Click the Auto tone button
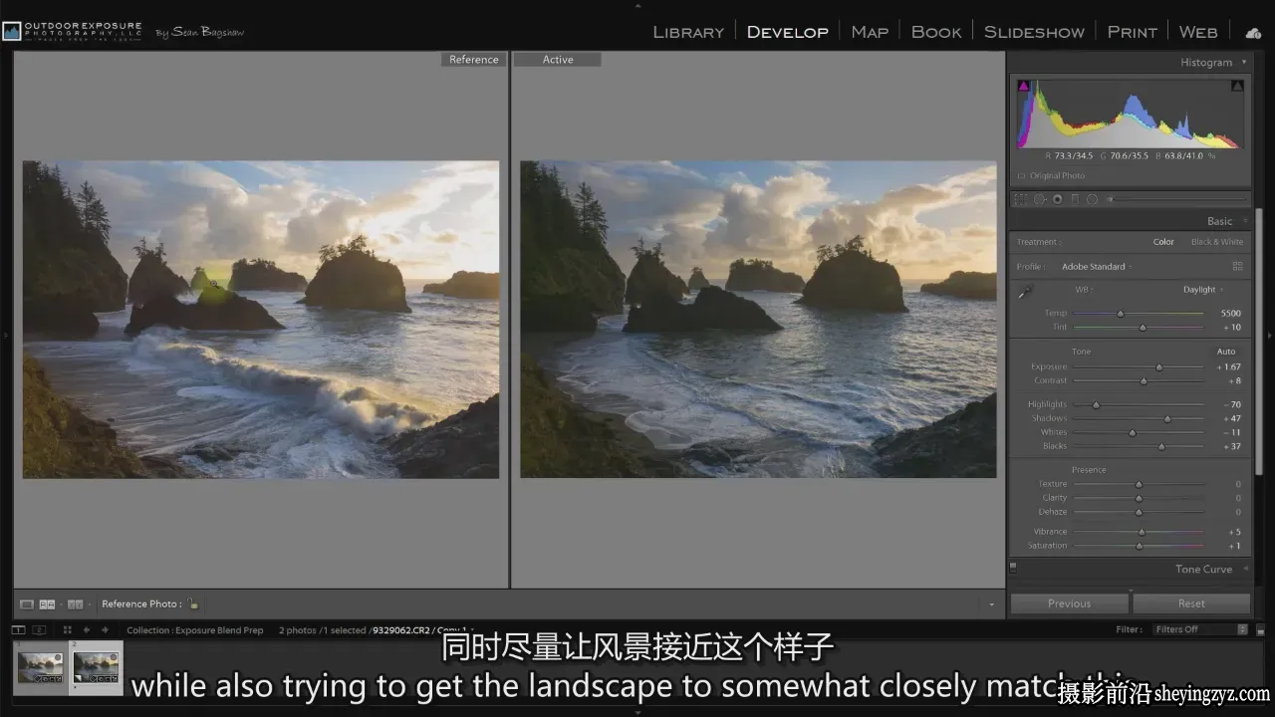 1226,352
